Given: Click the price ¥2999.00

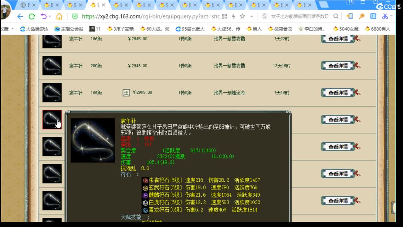Looking at the screenshot, I should point(142,92).
